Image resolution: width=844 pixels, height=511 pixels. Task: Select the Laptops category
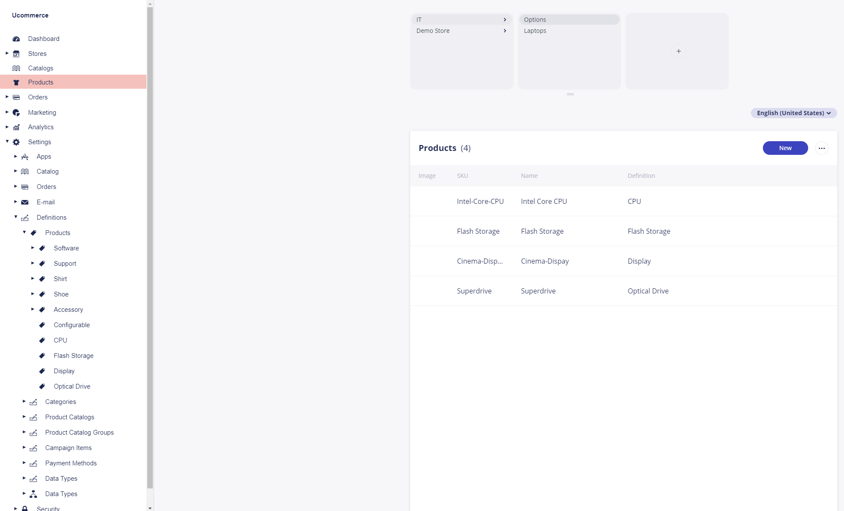coord(569,31)
